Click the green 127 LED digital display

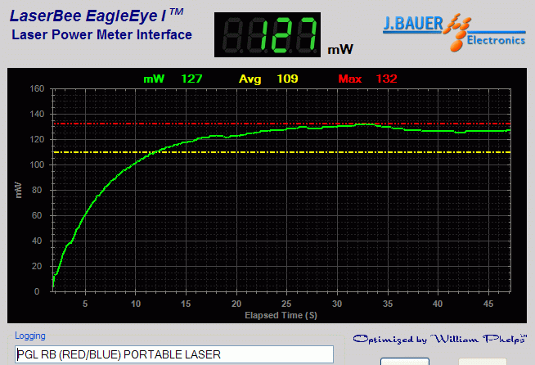click(x=267, y=35)
